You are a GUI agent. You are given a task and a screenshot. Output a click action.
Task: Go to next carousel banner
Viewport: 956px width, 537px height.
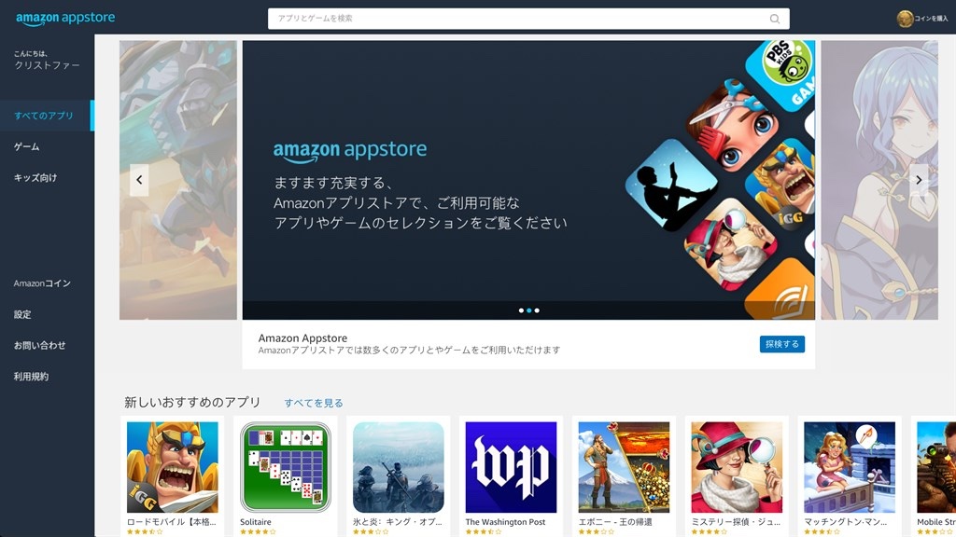(919, 180)
